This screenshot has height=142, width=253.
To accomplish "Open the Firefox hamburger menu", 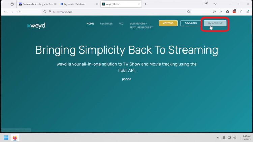I will coord(248,11).
